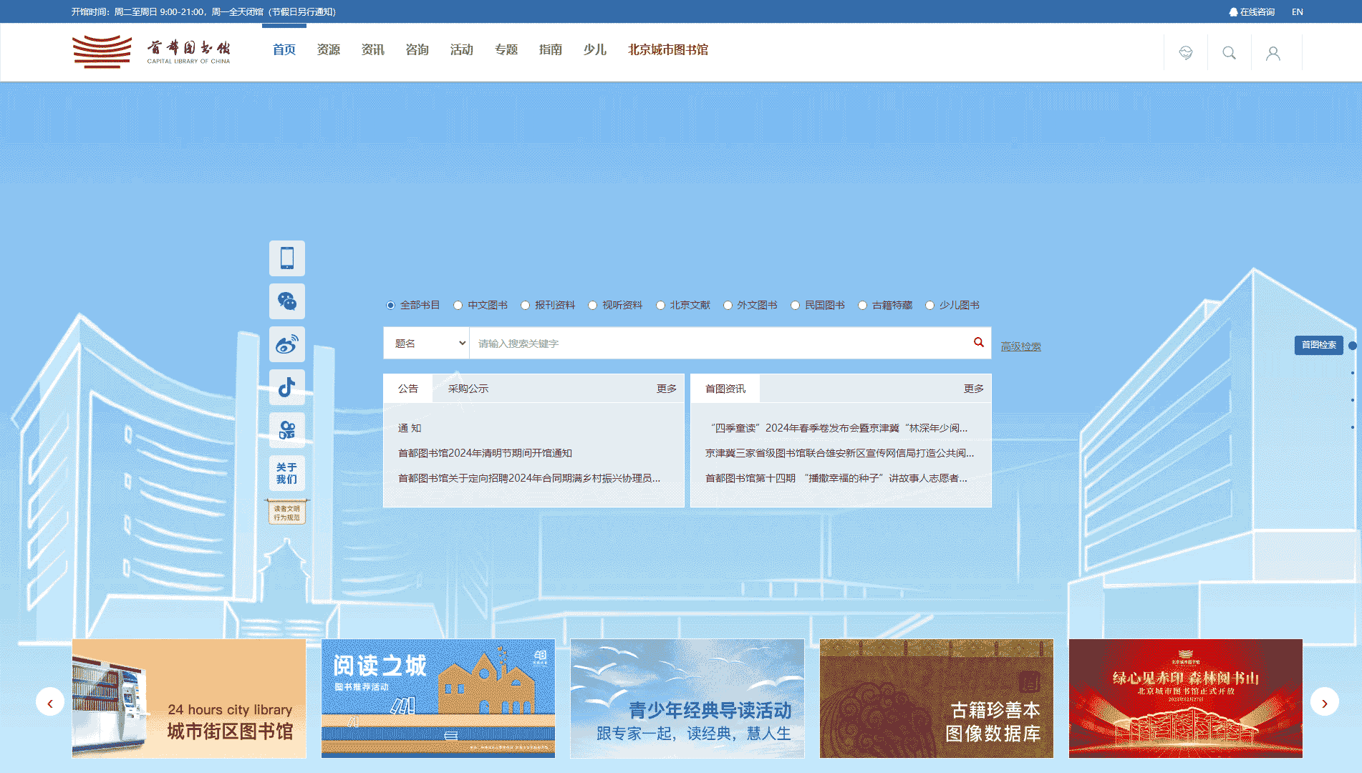
Task: Open the 首都图书馆第十四期 news item
Action: coord(836,478)
